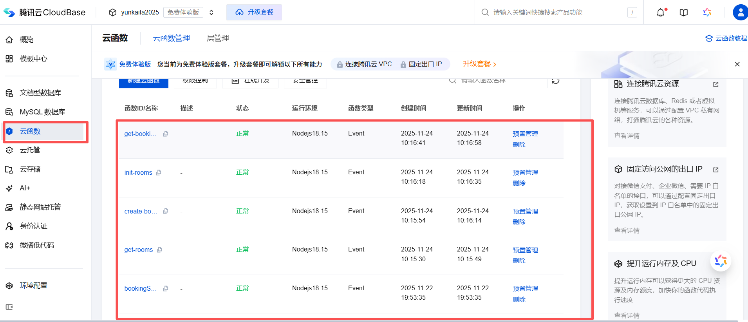The height and width of the screenshot is (322, 748).
Task: Click the 安全管控 button
Action: 305,83
